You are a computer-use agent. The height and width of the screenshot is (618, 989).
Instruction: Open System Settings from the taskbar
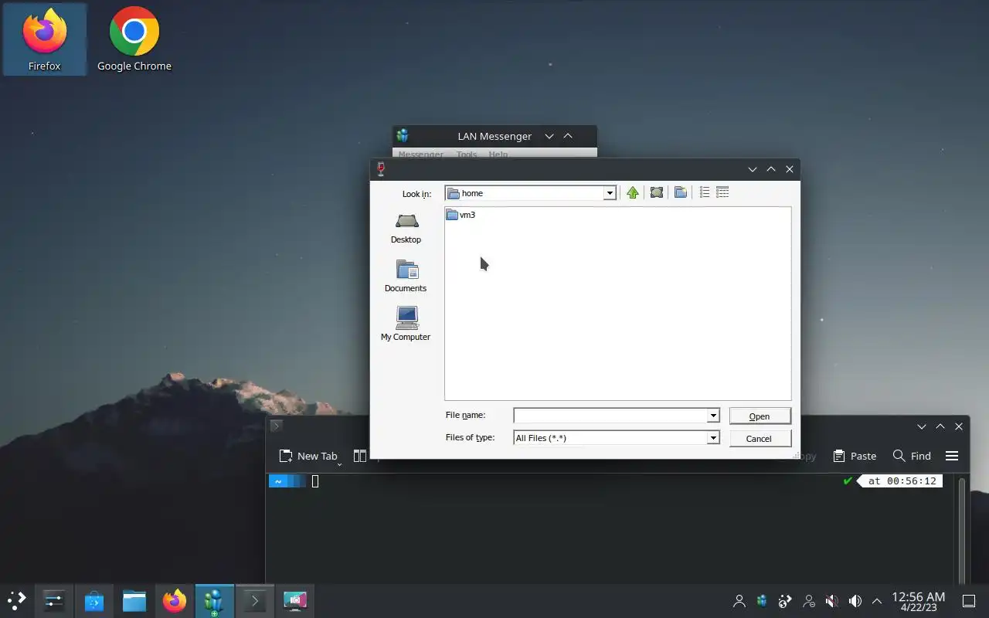click(53, 600)
